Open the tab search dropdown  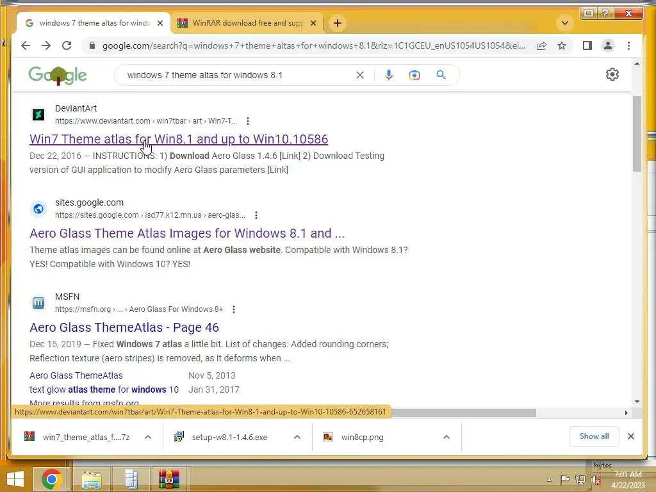click(x=565, y=23)
